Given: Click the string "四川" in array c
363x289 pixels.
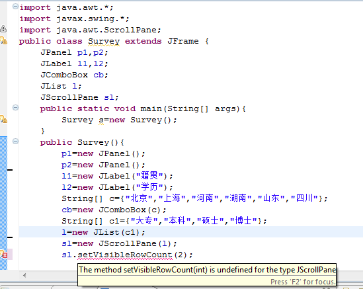Looking at the screenshot, I should pos(304,198).
